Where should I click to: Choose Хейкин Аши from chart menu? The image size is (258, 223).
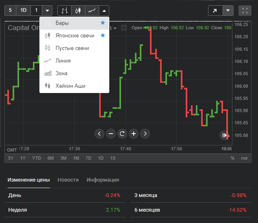pos(70,86)
